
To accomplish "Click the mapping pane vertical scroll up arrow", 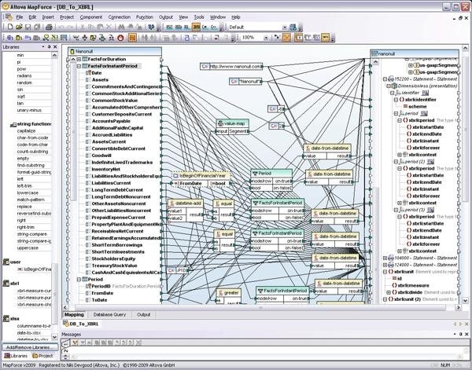I will [465, 48].
